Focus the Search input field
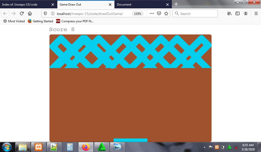Screen dimensions: 261x152 pyautogui.click(x=195, y=14)
